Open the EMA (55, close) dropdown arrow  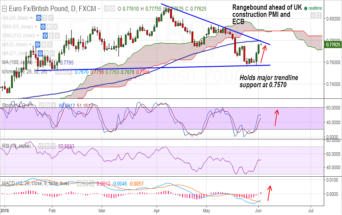[x=36, y=27]
